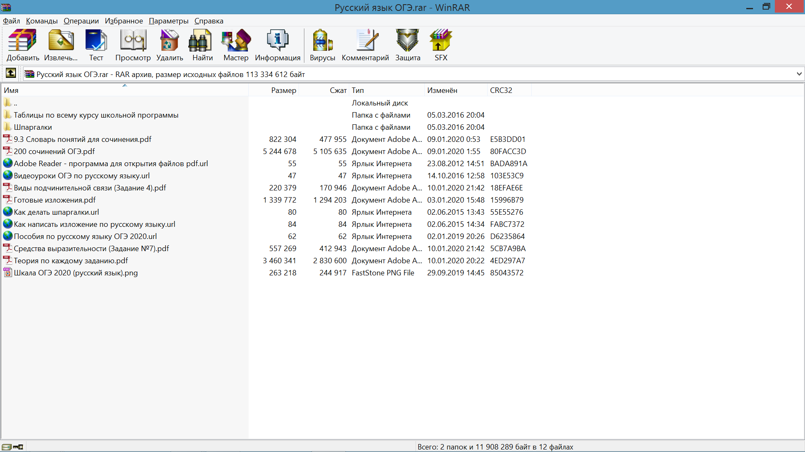Open the Комментарий (Comment) tool
This screenshot has height=452, width=805.
365,45
